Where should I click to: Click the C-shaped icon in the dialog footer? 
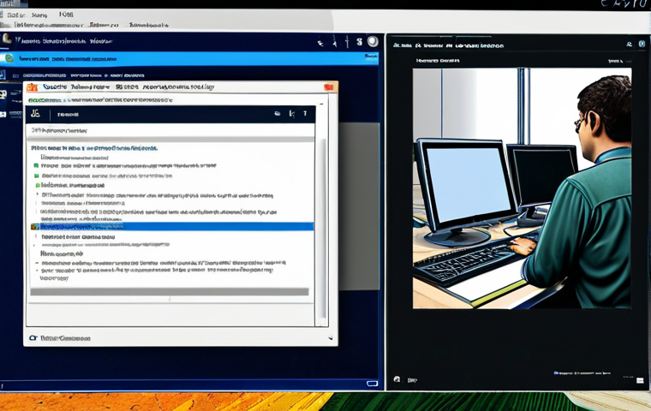(33, 338)
